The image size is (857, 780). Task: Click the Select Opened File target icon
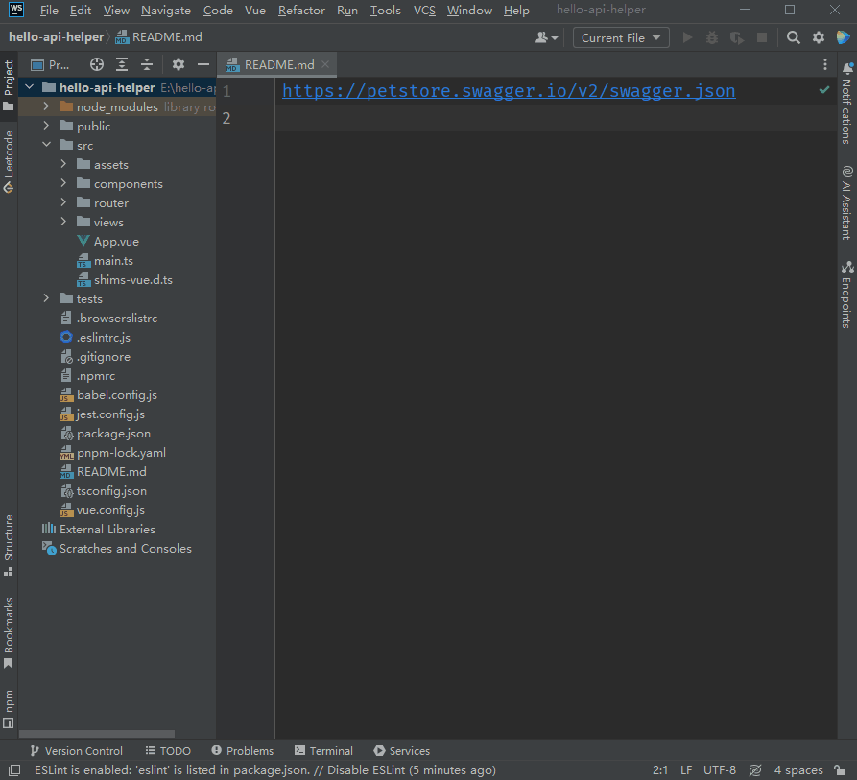click(x=97, y=64)
